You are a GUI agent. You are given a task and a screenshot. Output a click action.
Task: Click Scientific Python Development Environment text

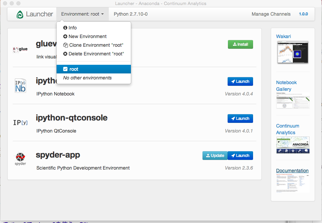(x=83, y=168)
